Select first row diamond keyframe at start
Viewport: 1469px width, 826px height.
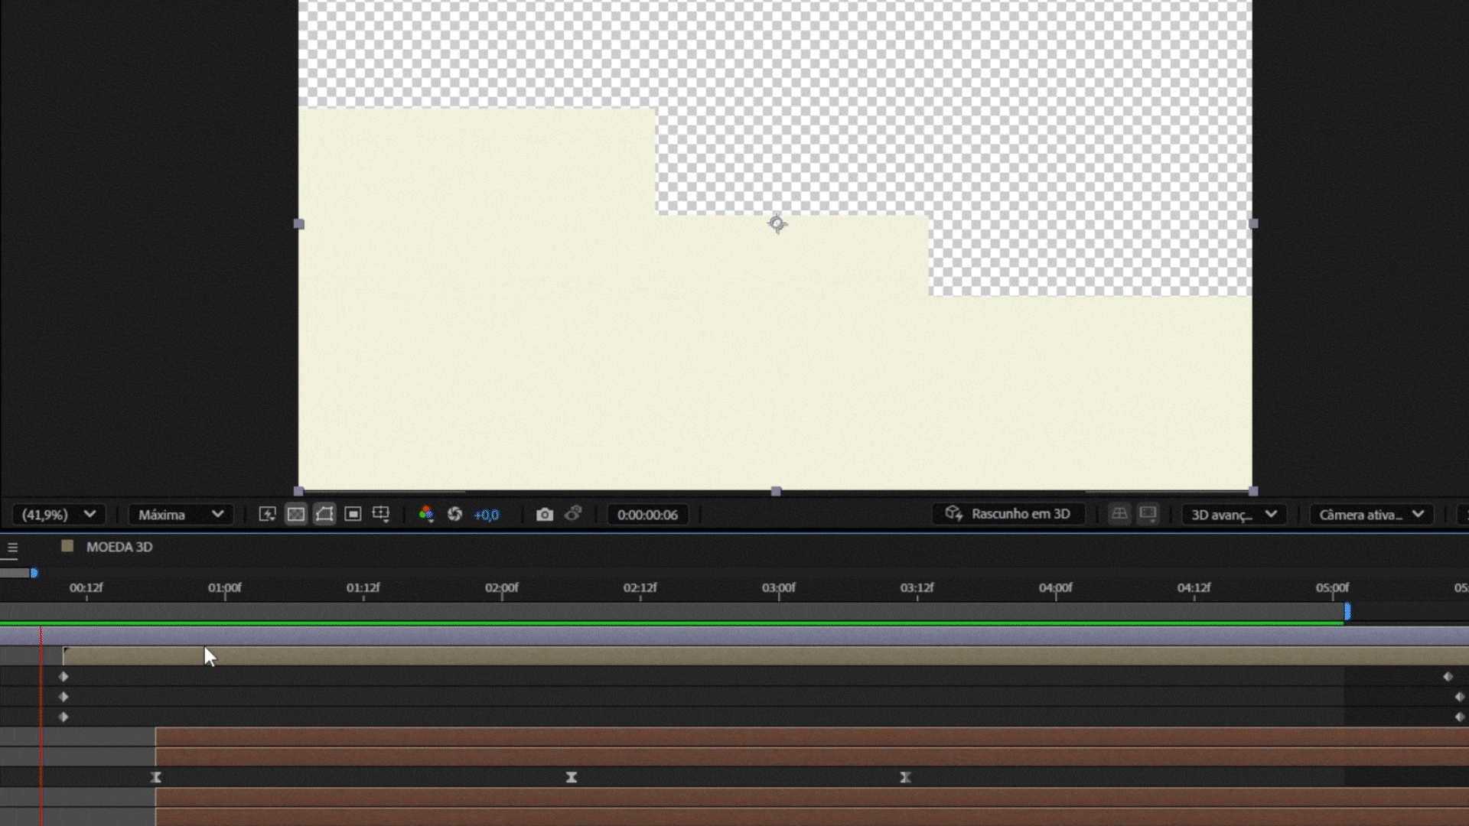[x=64, y=677]
